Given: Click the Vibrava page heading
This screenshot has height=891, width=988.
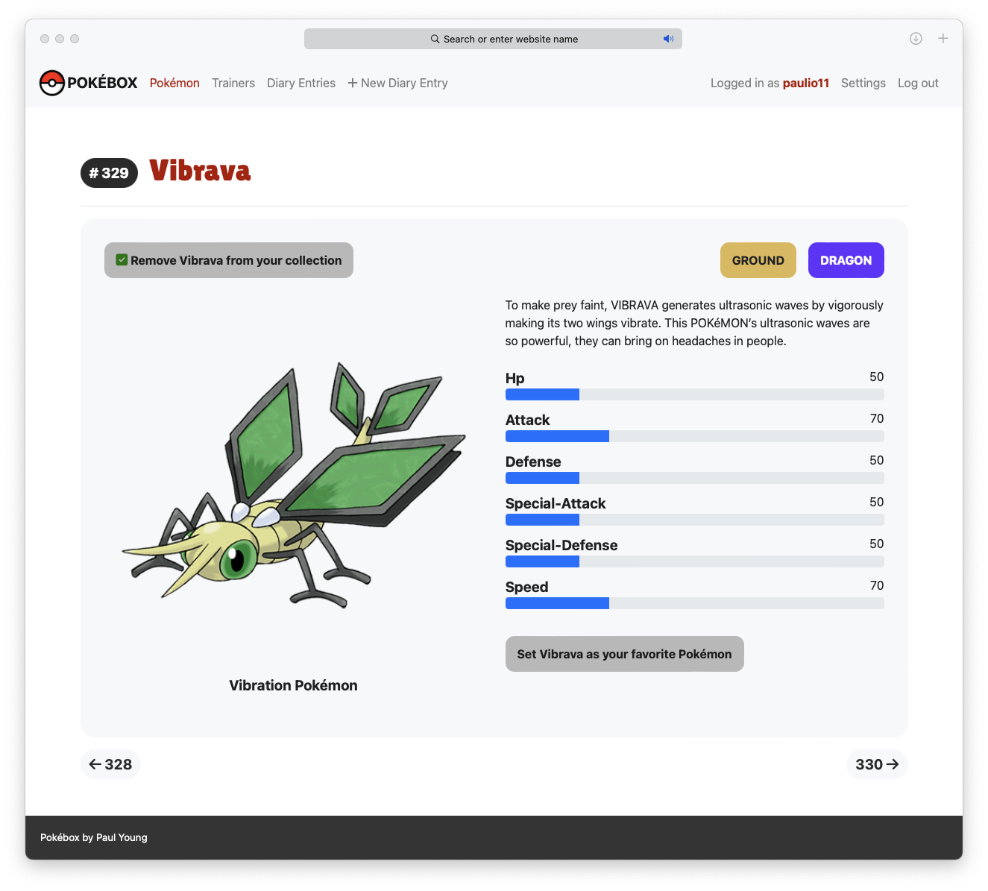Looking at the screenshot, I should [x=200, y=171].
